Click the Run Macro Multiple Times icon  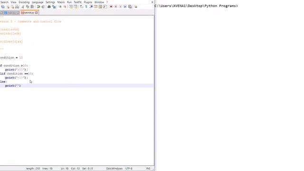(x=125, y=7)
